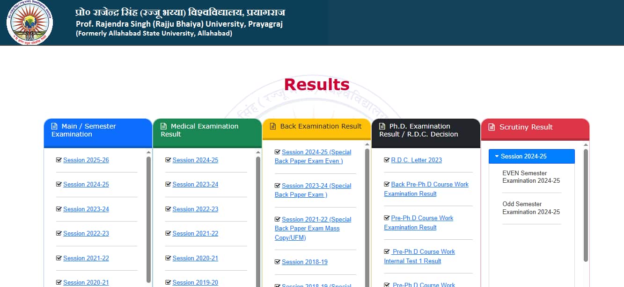Click checkmark next to Main Session 2025-26
The height and width of the screenshot is (287, 624).
tap(59, 160)
